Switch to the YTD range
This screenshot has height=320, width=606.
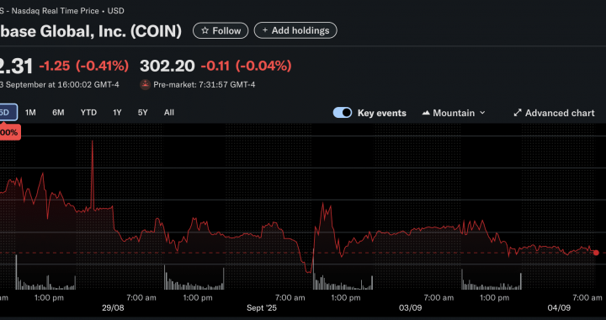click(88, 113)
